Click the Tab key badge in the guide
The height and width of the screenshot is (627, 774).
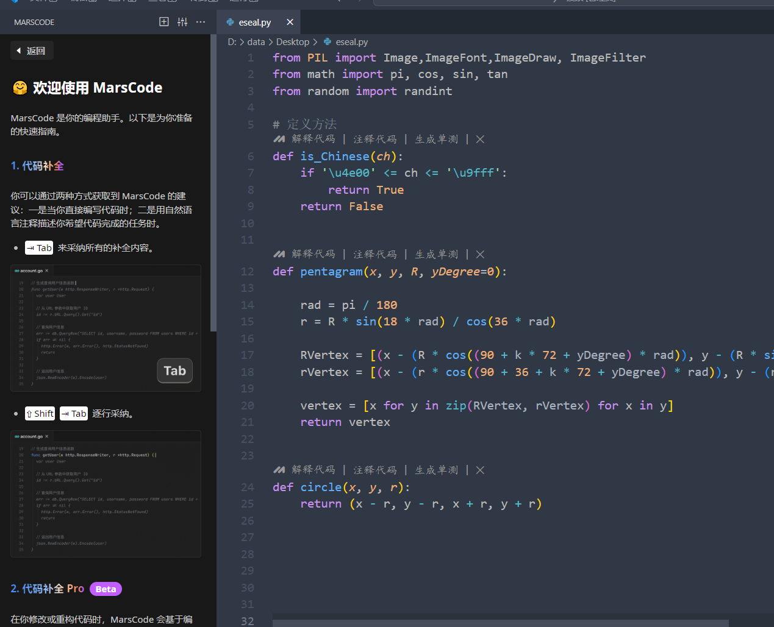(39, 247)
